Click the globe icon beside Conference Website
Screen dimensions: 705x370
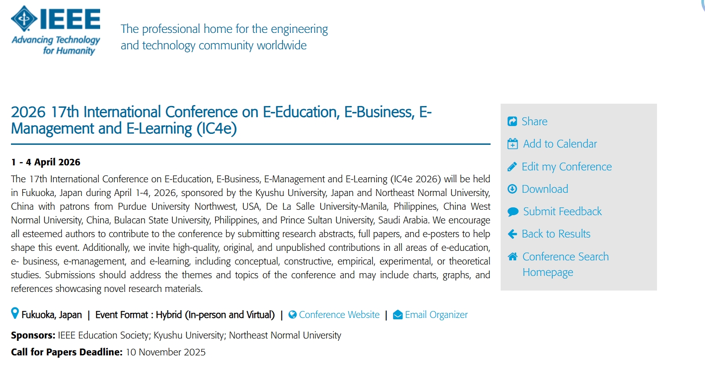coord(293,315)
